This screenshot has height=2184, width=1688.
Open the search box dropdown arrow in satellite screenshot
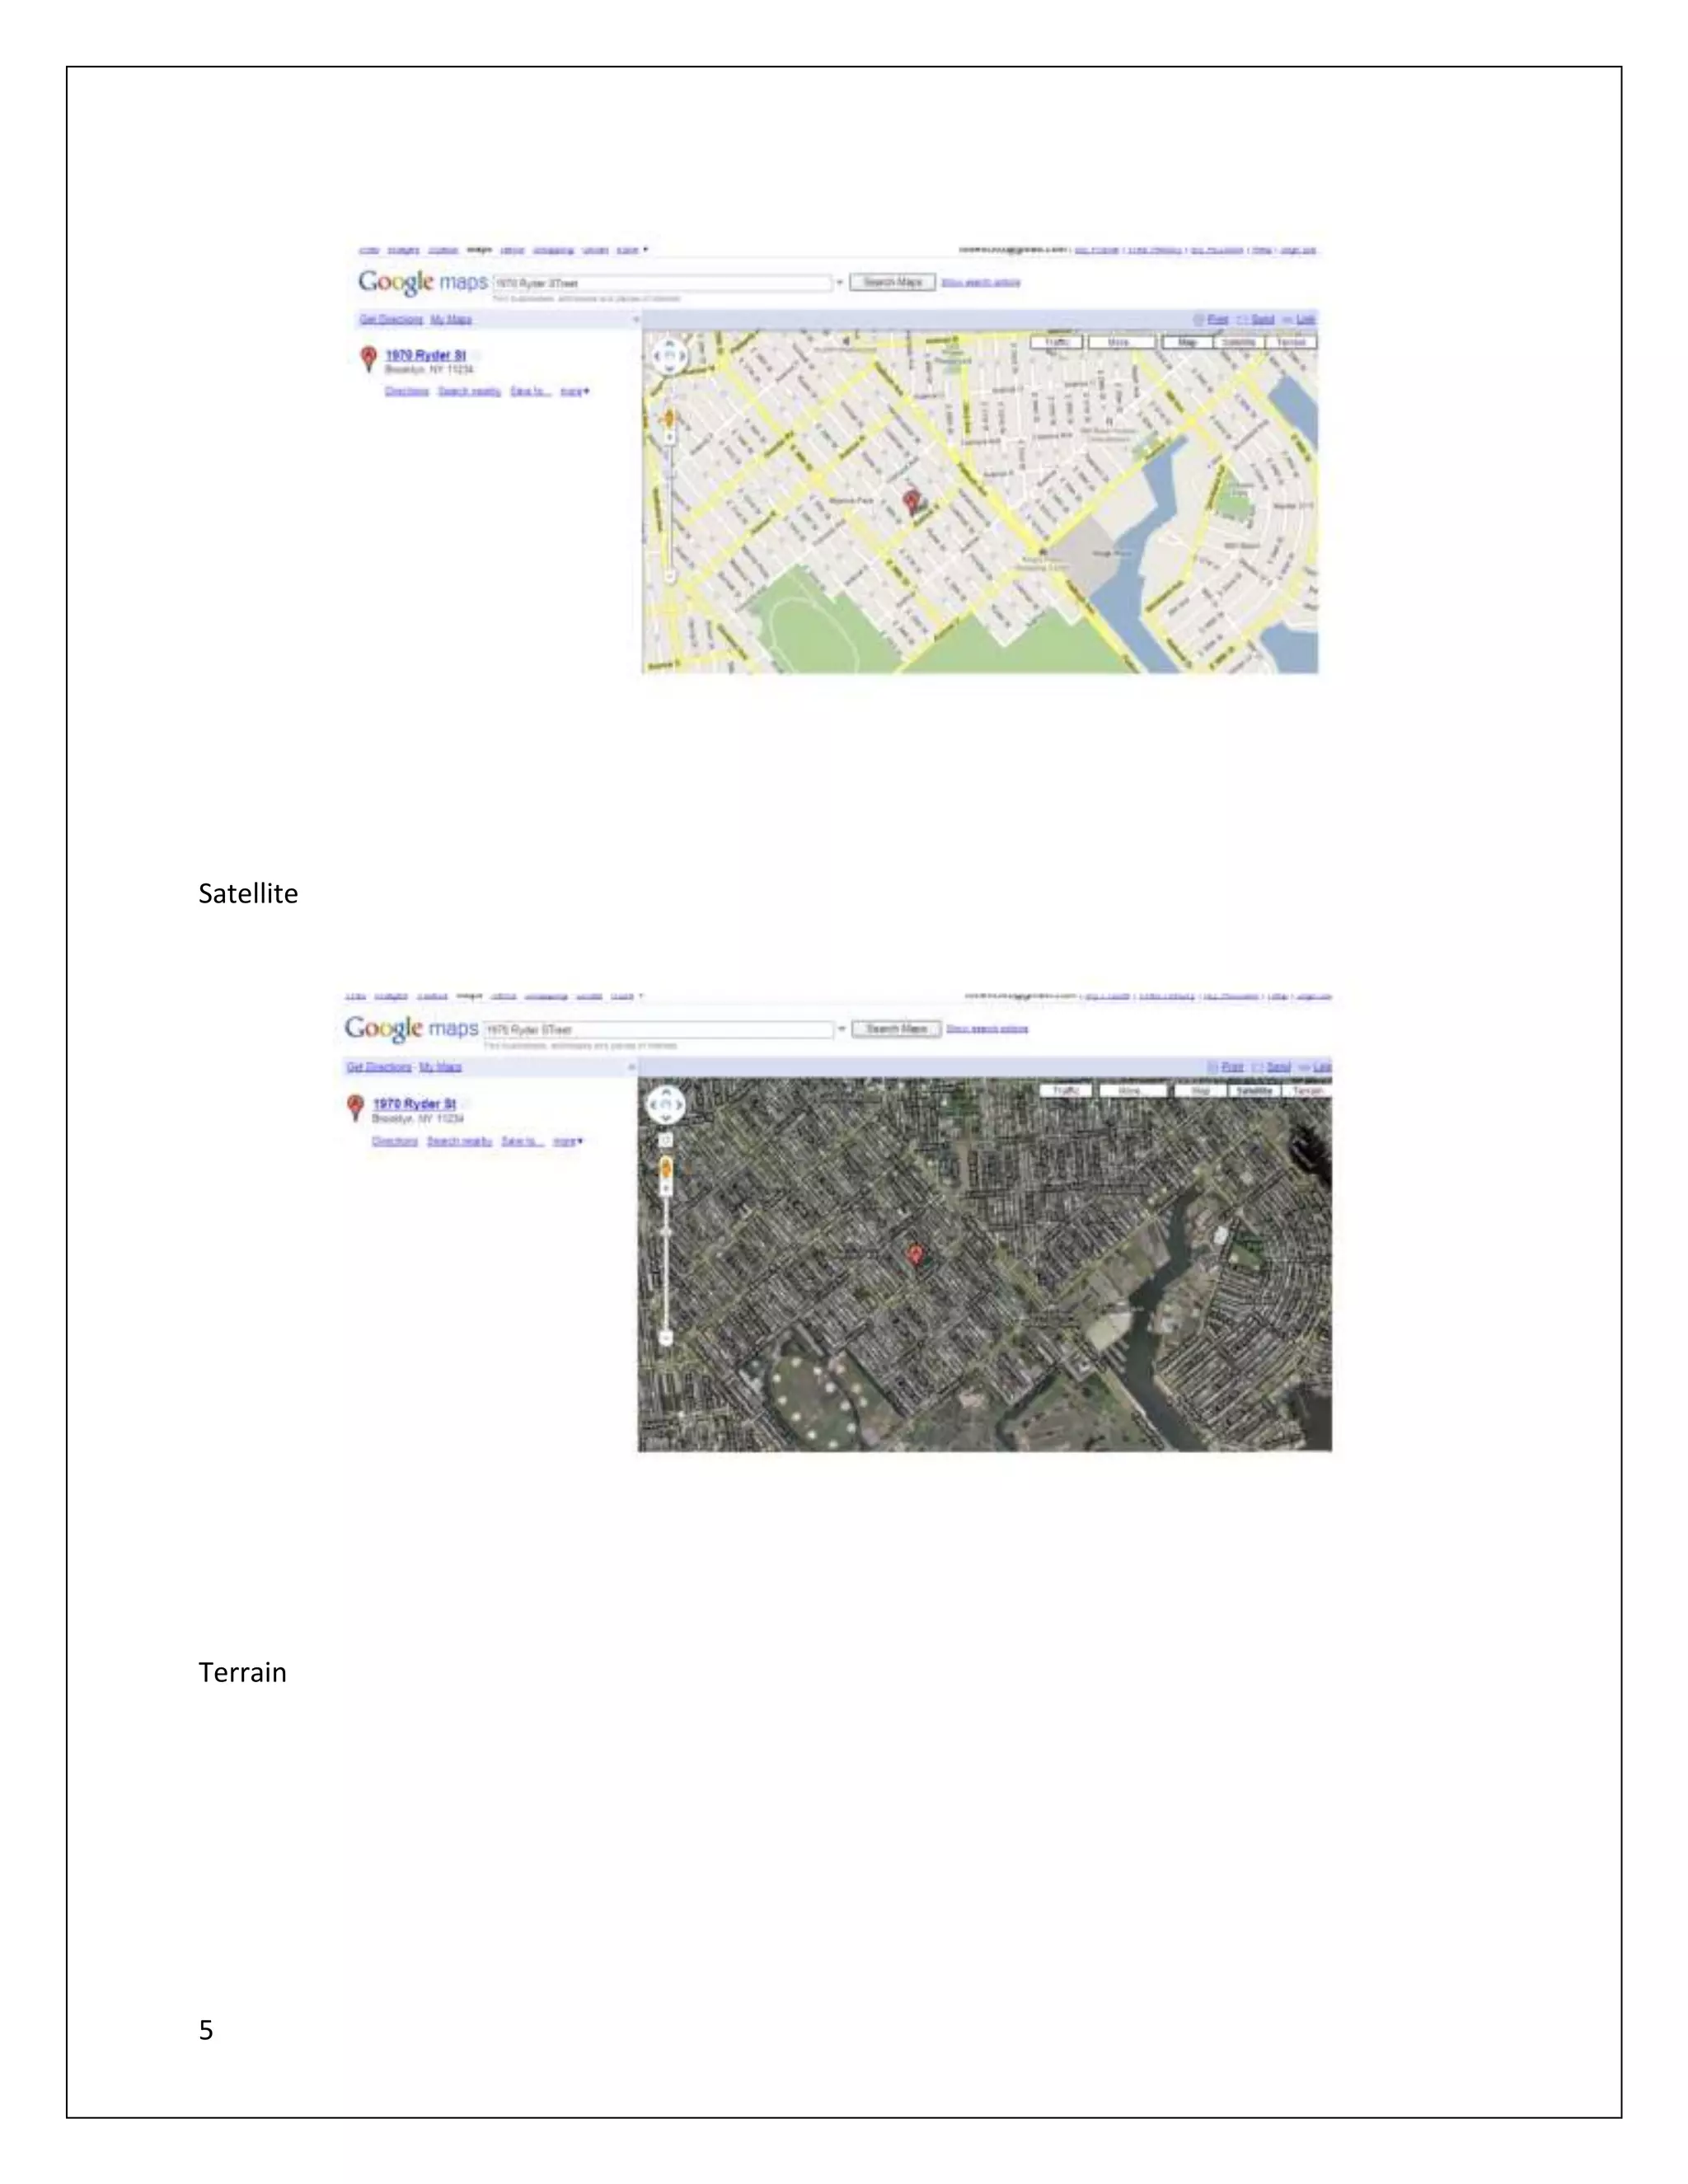pos(841,1029)
